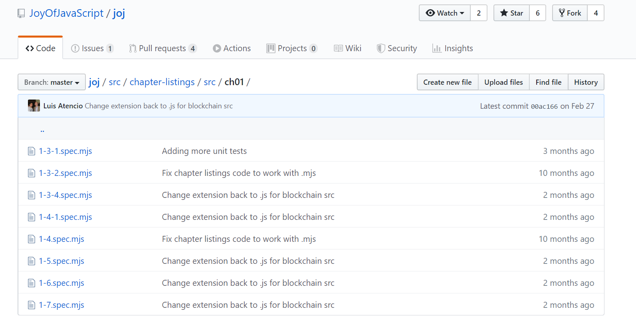Click the Projects board icon
This screenshot has height=317, width=636.
pyautogui.click(x=271, y=48)
